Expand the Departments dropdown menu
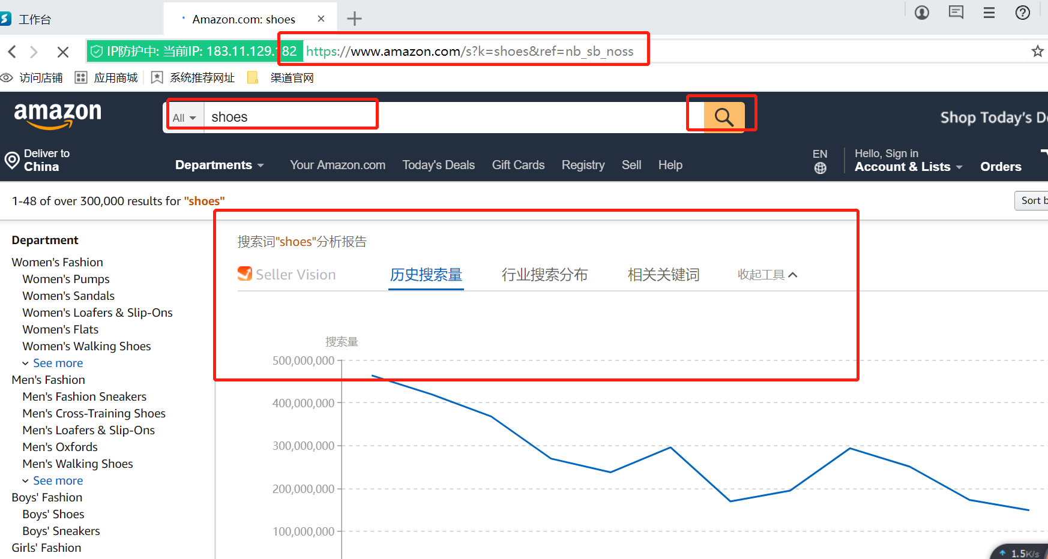Image resolution: width=1048 pixels, height=559 pixels. tap(219, 165)
